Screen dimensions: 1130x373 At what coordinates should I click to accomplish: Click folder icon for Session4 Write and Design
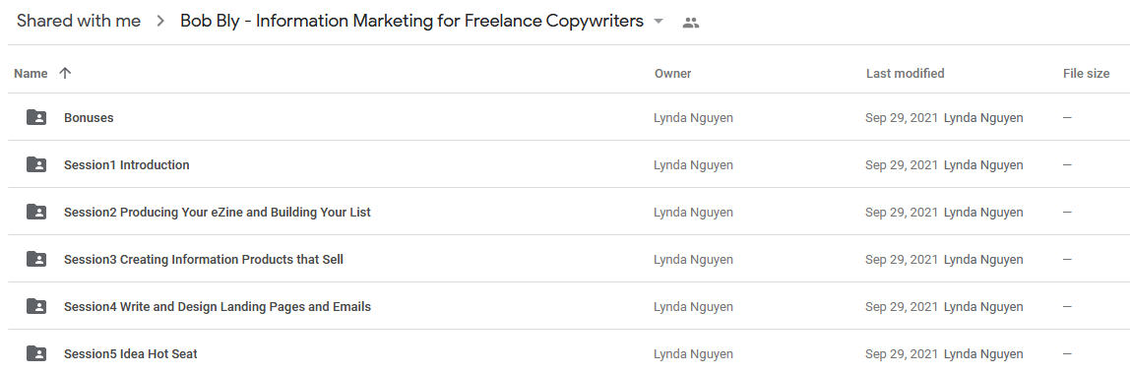[36, 307]
